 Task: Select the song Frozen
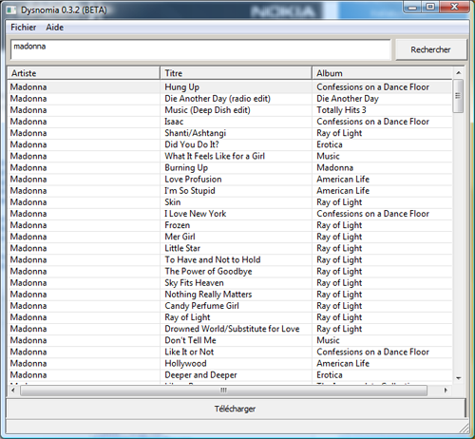coord(178,225)
